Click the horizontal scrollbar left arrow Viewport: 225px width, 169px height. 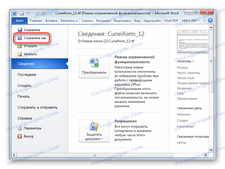[x=14, y=155]
